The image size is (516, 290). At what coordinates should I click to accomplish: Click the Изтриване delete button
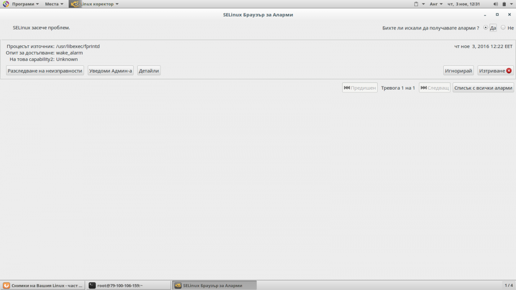pyautogui.click(x=495, y=71)
